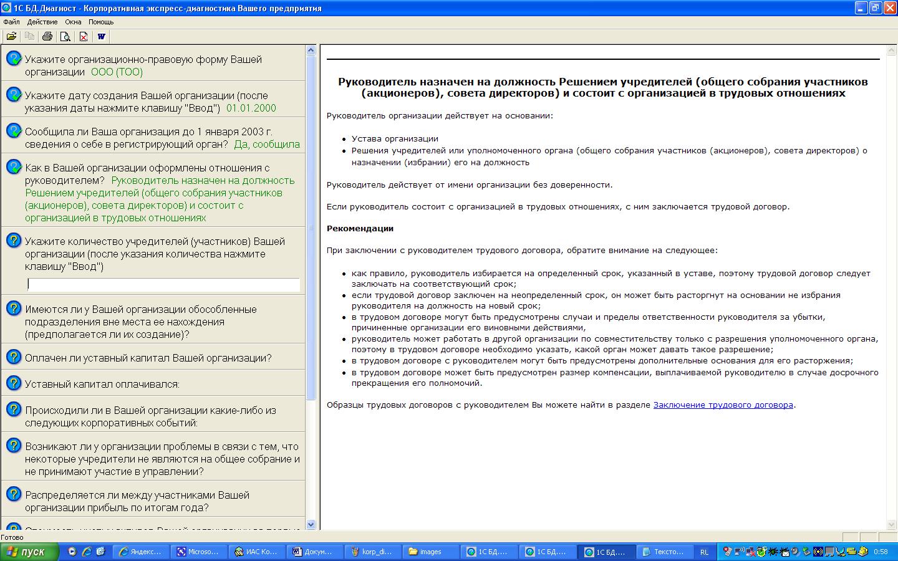
Task: Switch to 'Яндекс...' taskbar window
Action: pos(142,552)
